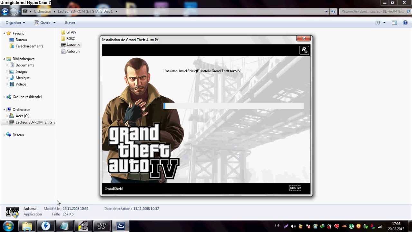
Task: Open more view options dropdown arrow
Action: pyautogui.click(x=384, y=23)
